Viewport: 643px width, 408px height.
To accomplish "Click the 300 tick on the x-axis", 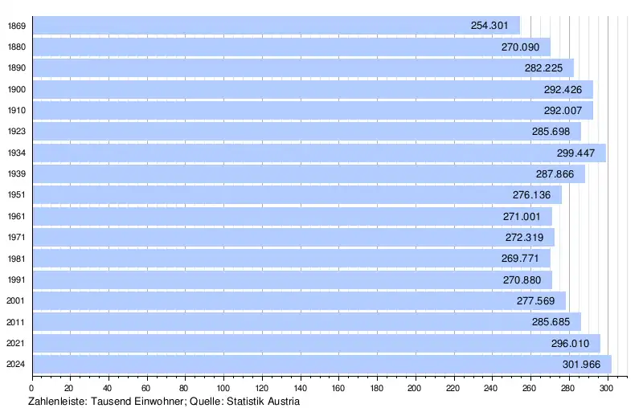I will (606, 387).
